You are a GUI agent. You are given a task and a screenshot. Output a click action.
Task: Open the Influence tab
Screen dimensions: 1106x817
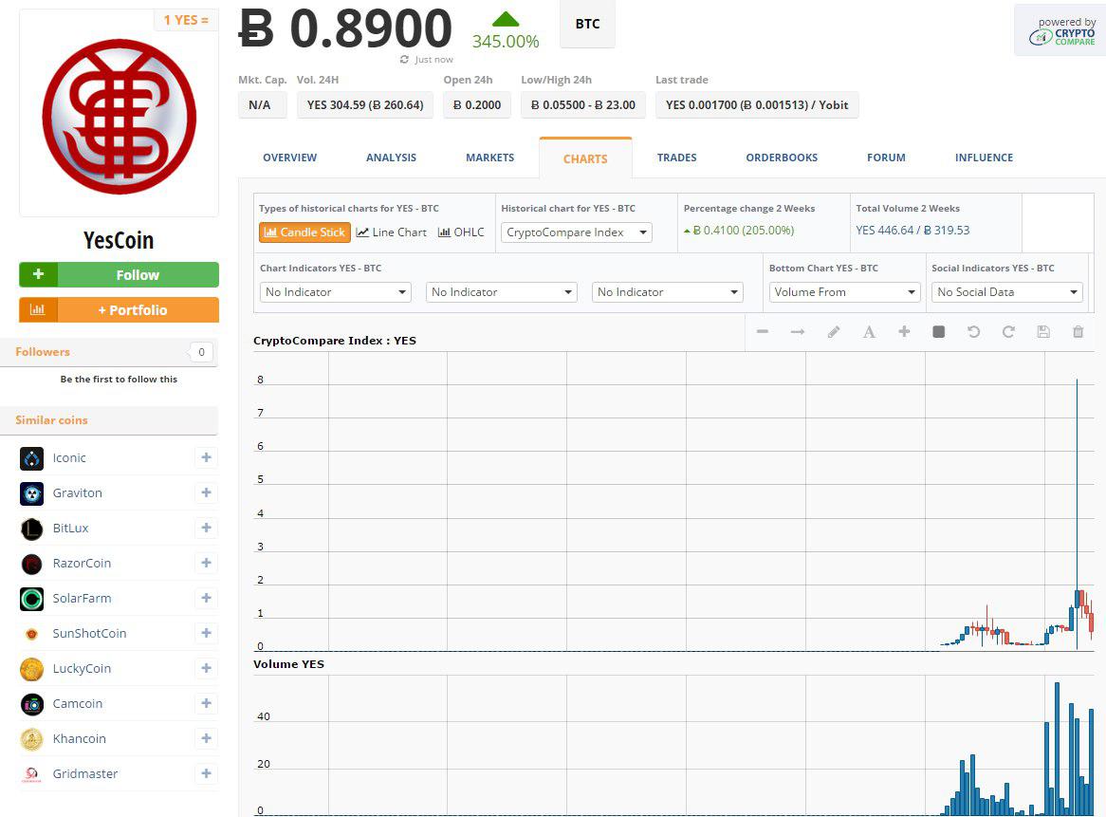click(x=984, y=158)
